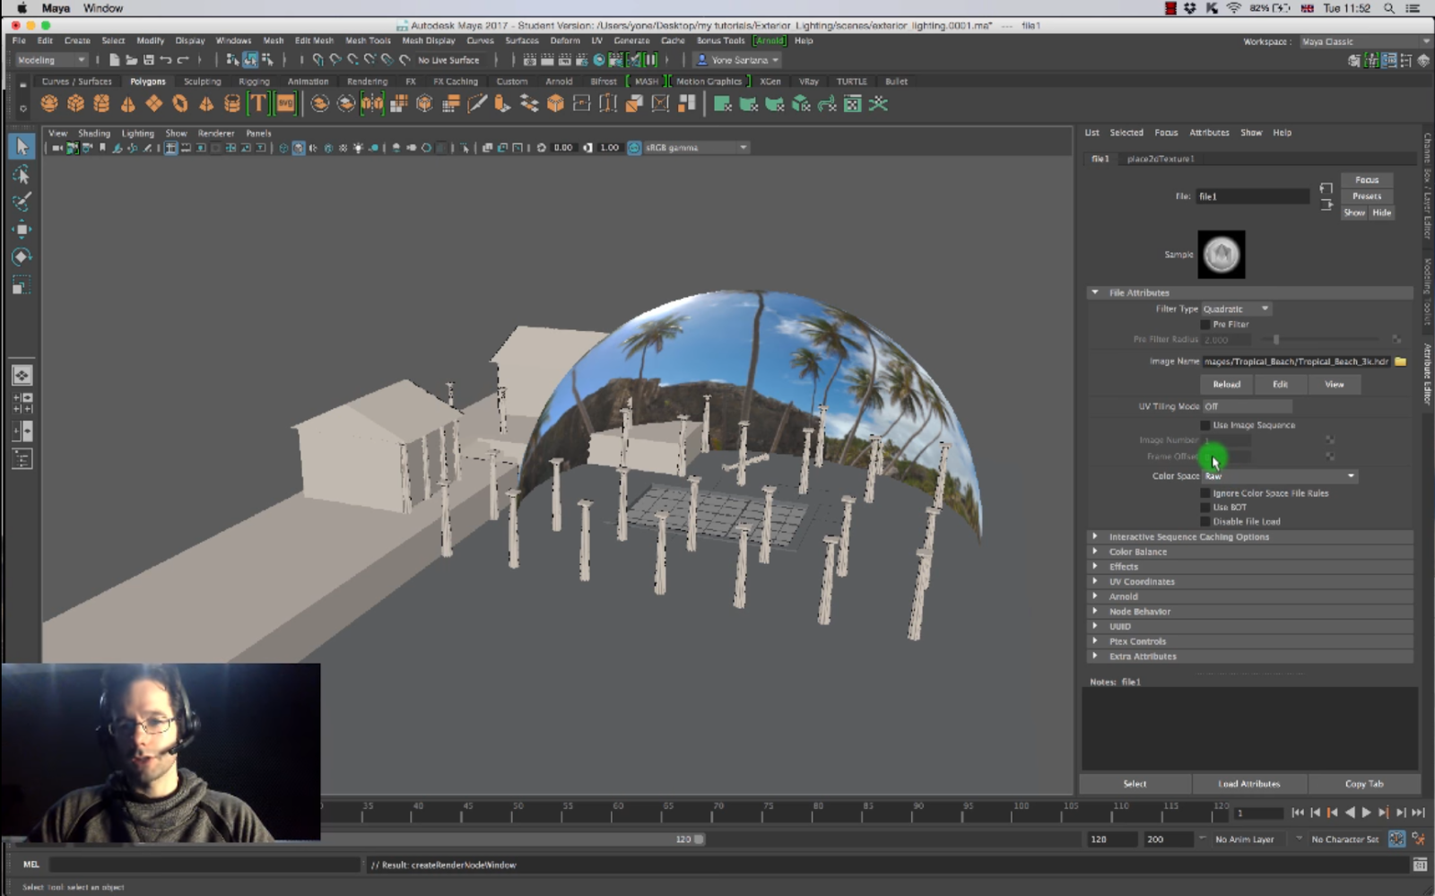Image resolution: width=1435 pixels, height=896 pixels.
Task: Enable the Pre Filter checkbox
Action: 1205,325
